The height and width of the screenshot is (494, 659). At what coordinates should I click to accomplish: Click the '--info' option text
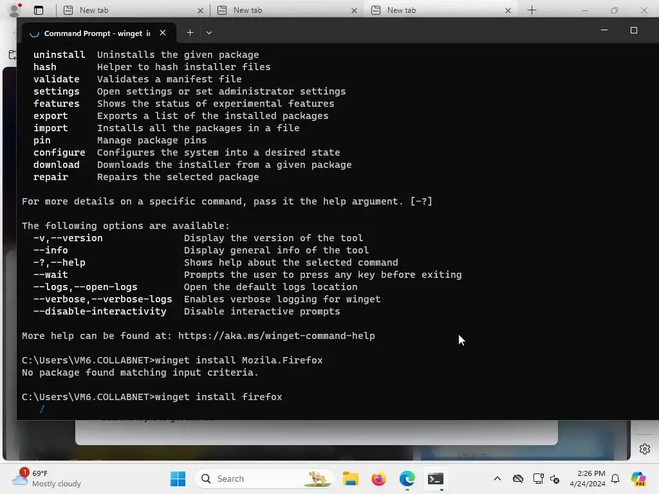tap(50, 250)
